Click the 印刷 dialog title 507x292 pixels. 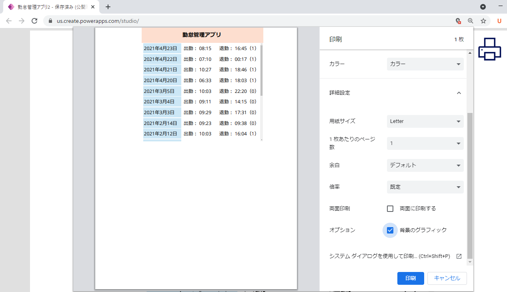pos(335,39)
